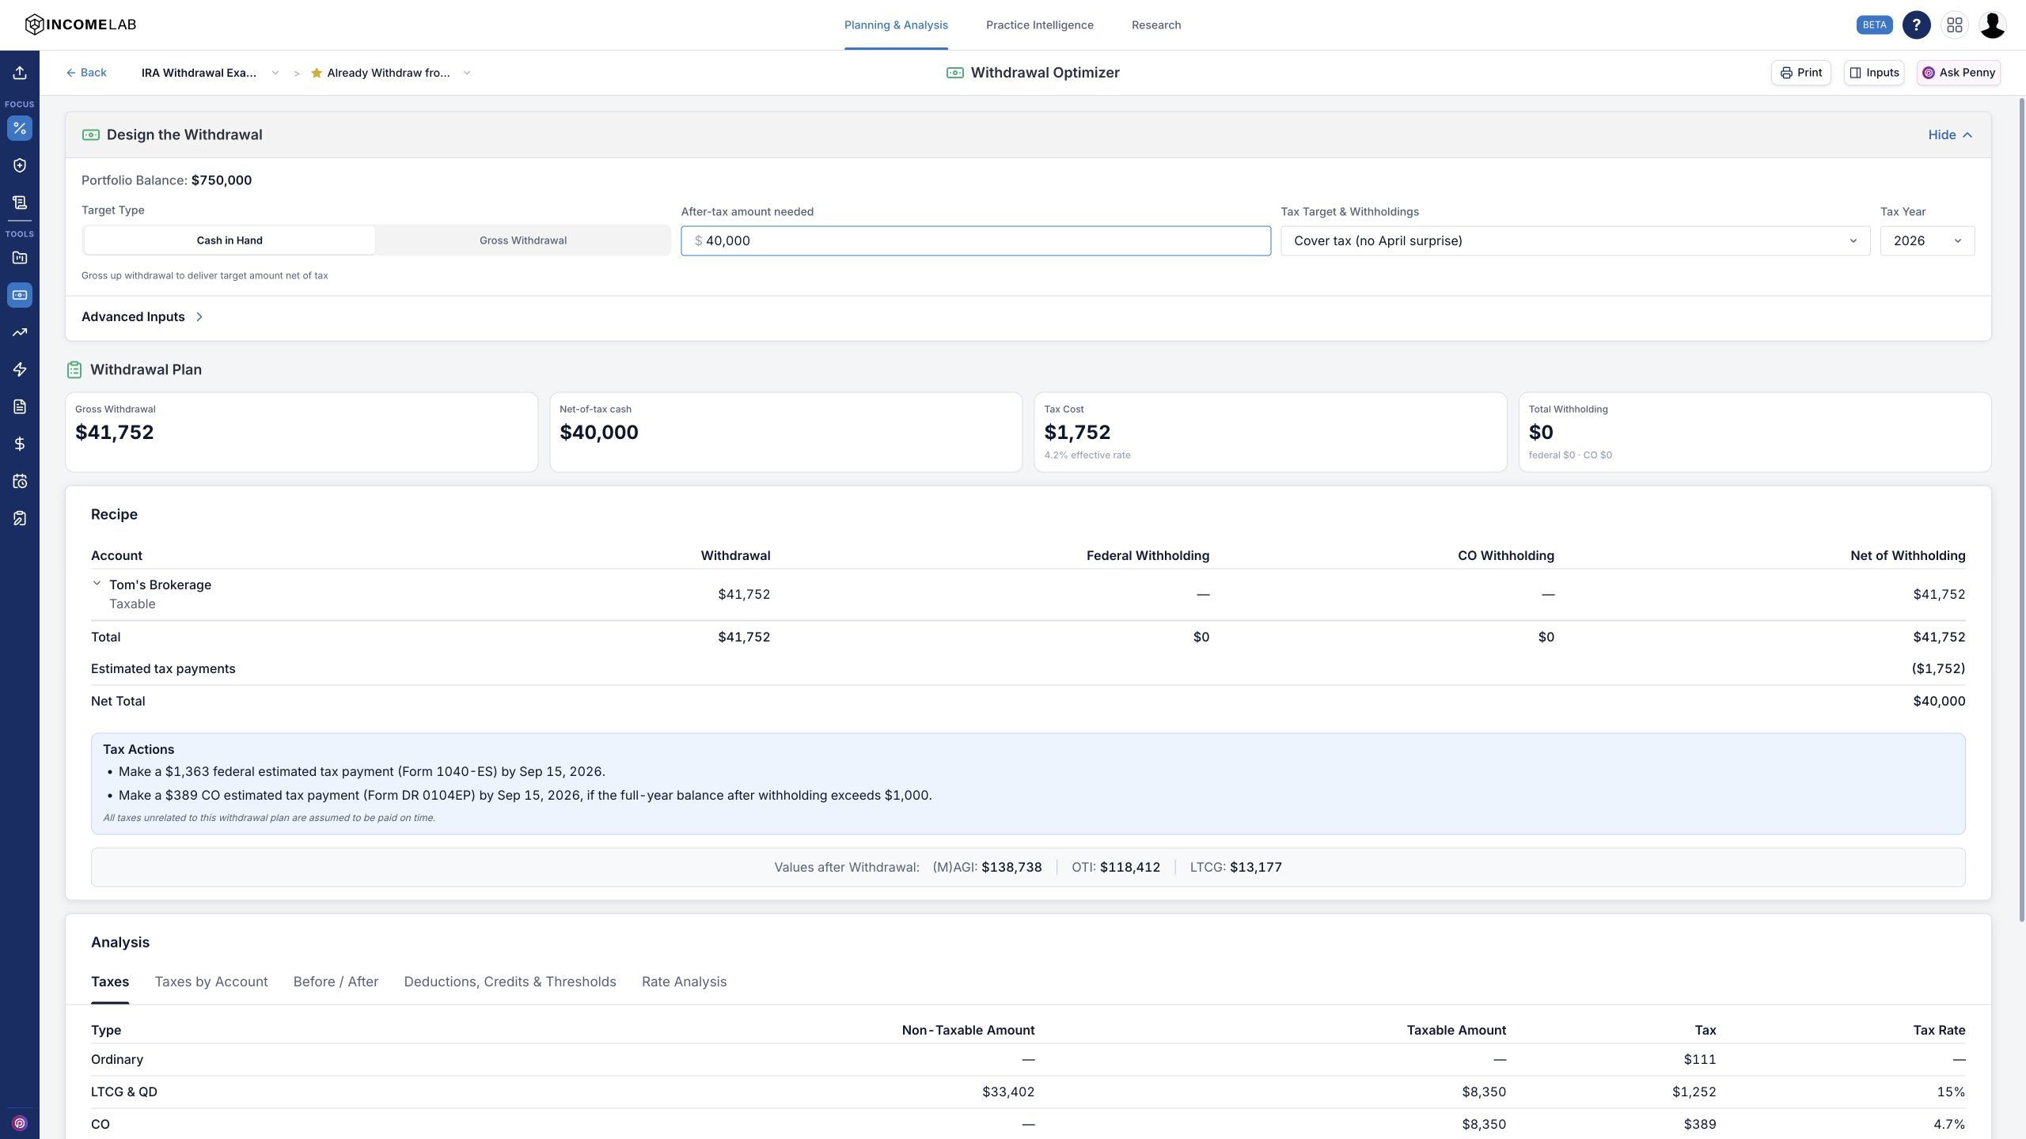Switch to Practice Intelligence tab
Image resolution: width=2026 pixels, height=1139 pixels.
tap(1040, 25)
